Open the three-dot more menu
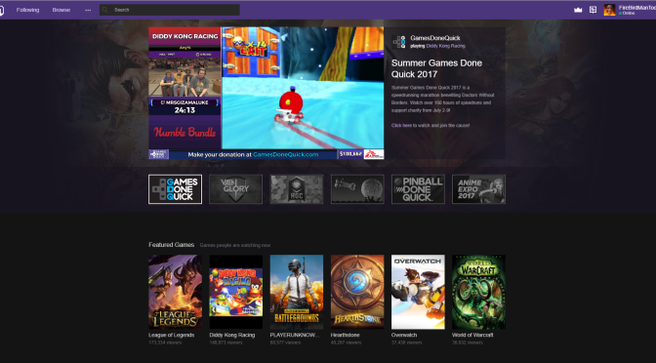 point(88,10)
